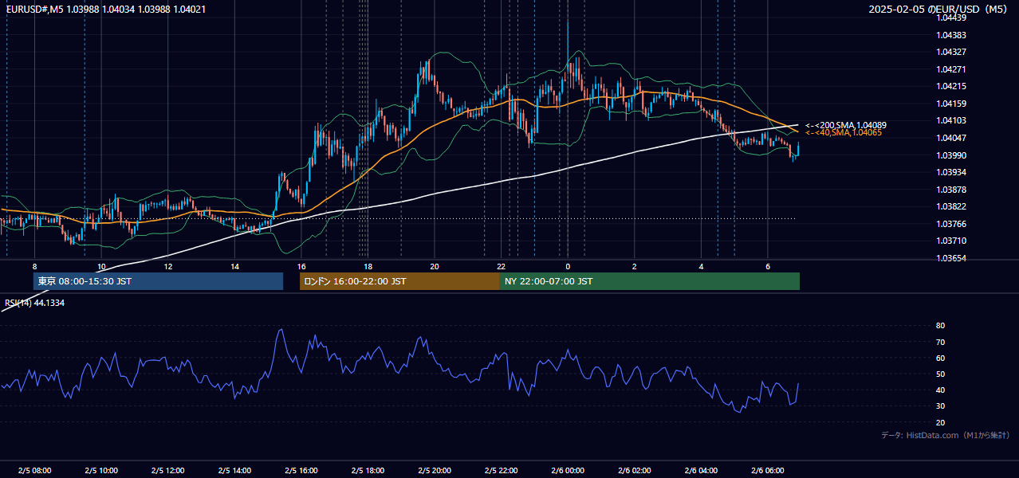1019x478 pixels.
Task: Select price level 1.04215 on the axis
Action: point(951,86)
